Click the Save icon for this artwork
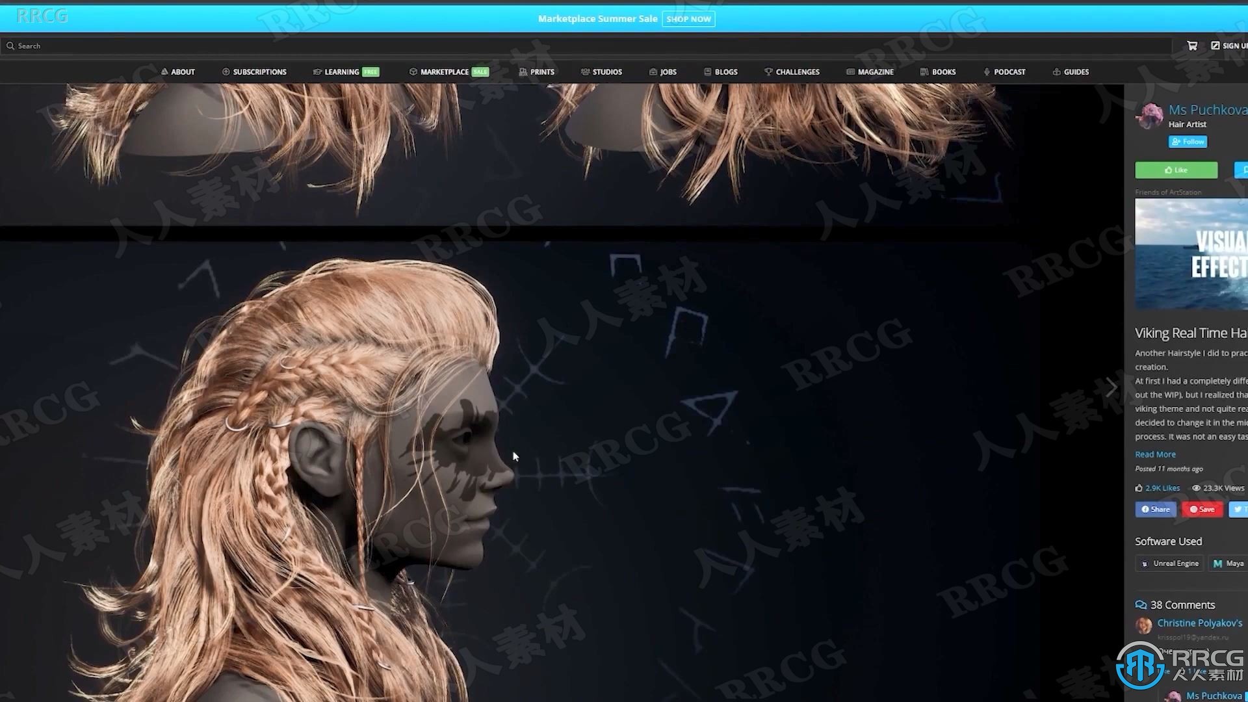This screenshot has width=1248, height=702. coord(1201,509)
